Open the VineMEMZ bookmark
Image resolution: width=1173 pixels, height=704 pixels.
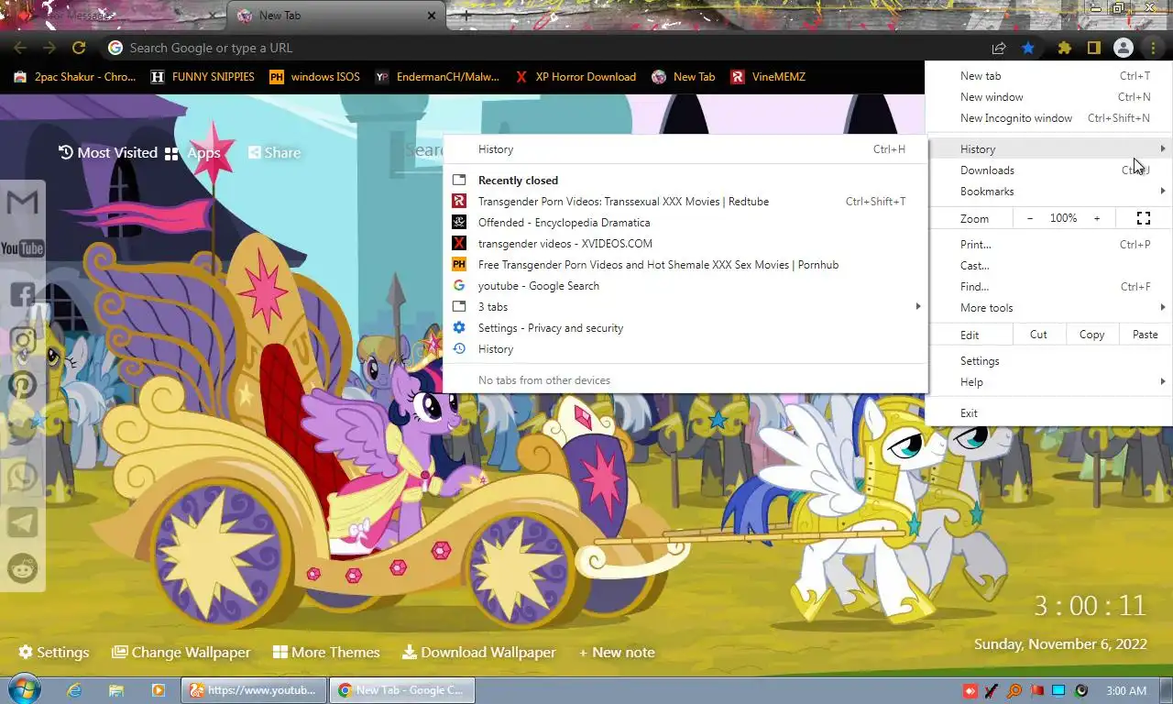tap(768, 77)
